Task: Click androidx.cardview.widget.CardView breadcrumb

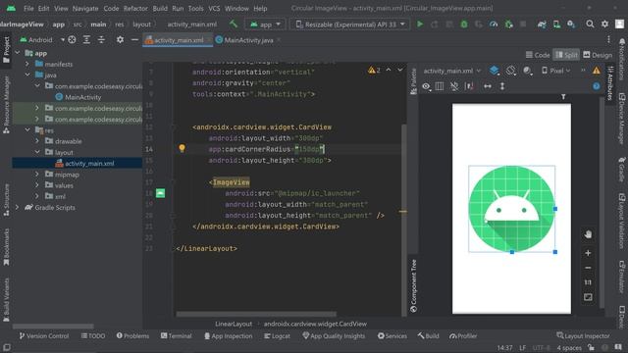Action: tap(315, 324)
